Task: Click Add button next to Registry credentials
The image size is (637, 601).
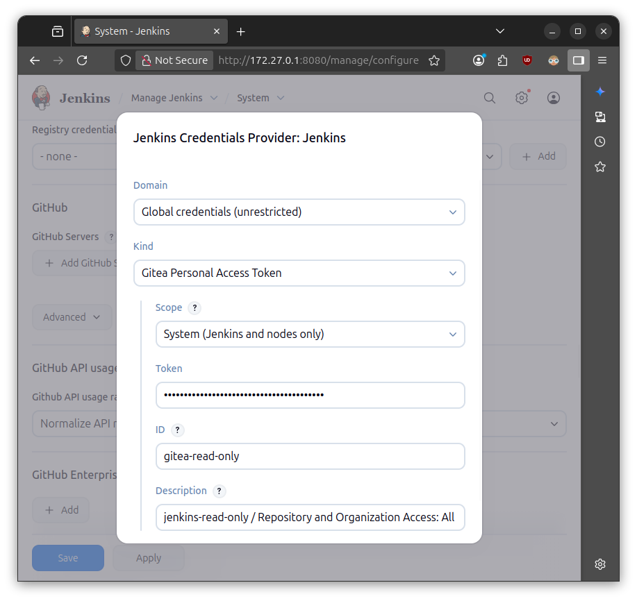Action: pos(538,156)
